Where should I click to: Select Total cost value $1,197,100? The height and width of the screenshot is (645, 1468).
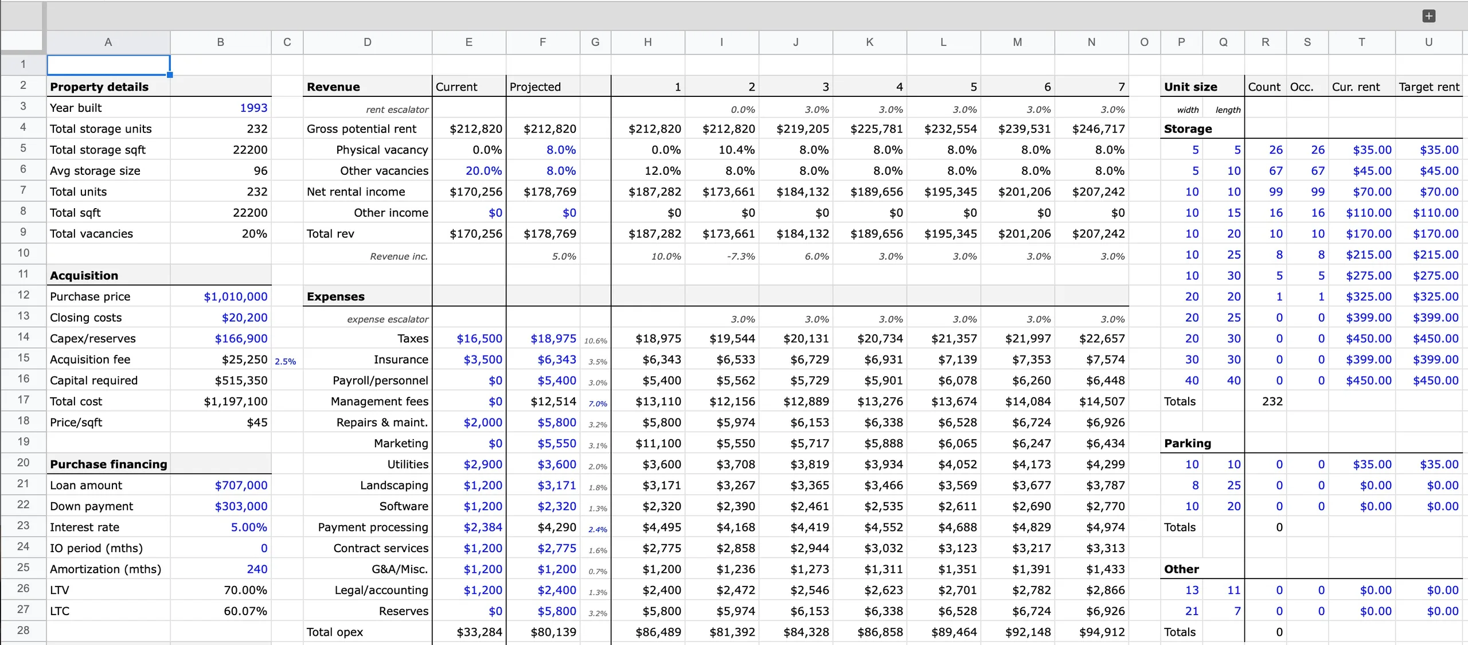(x=236, y=401)
